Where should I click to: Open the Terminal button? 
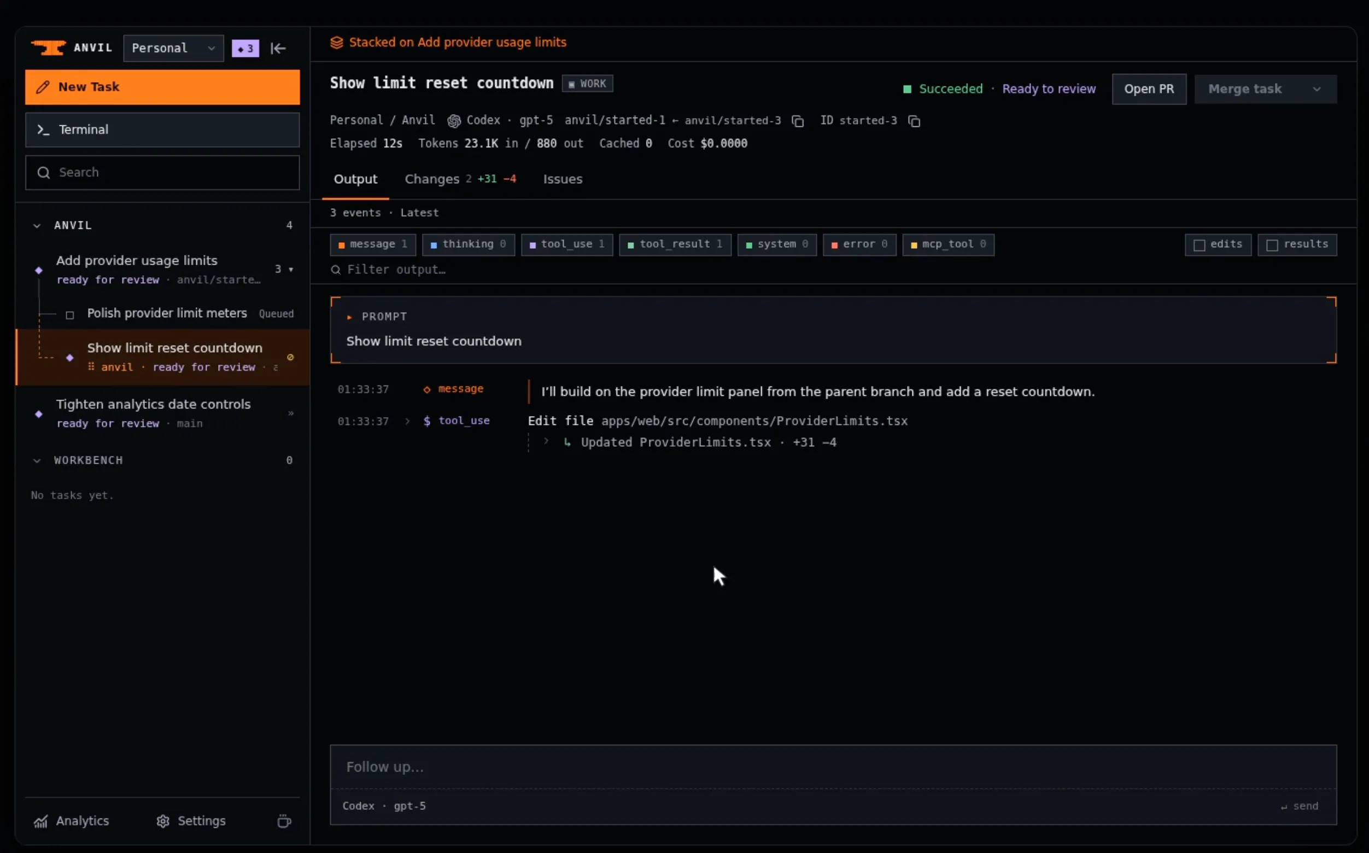(162, 130)
